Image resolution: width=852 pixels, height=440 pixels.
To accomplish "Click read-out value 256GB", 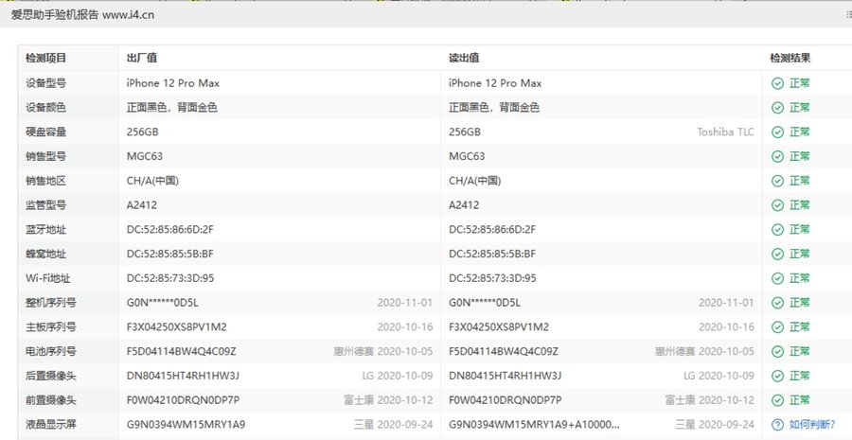I will click(x=465, y=132).
